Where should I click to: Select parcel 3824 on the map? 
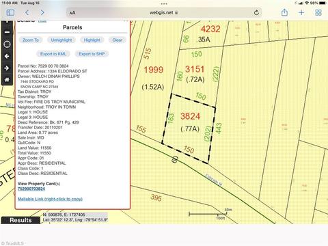coord(190,116)
